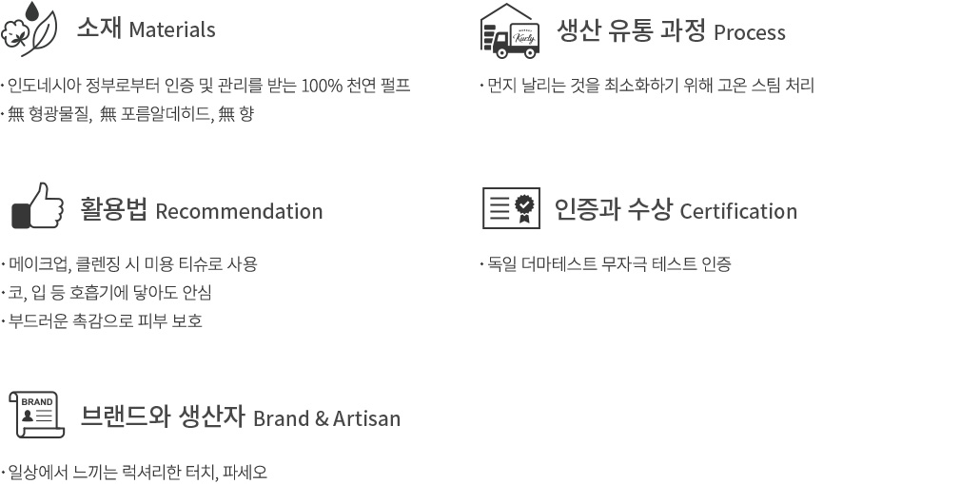
Task: Click the word Process in heading
Action: coord(750,32)
